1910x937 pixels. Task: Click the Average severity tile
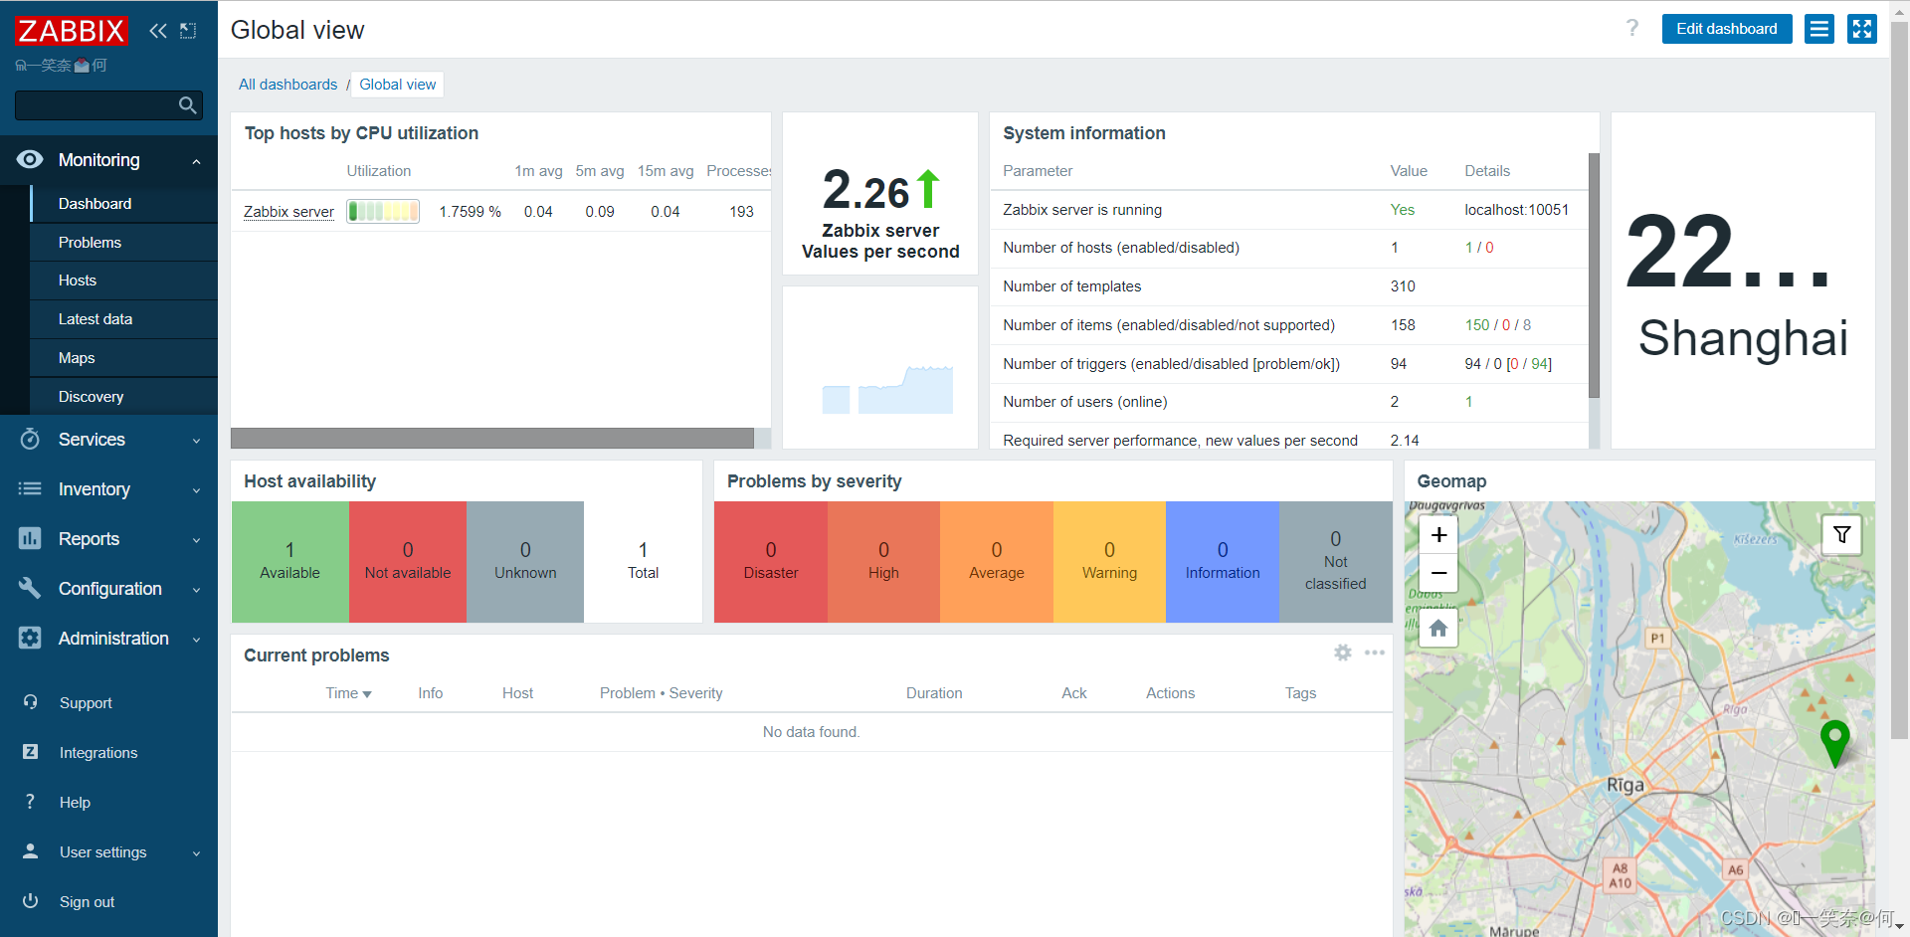[997, 562]
